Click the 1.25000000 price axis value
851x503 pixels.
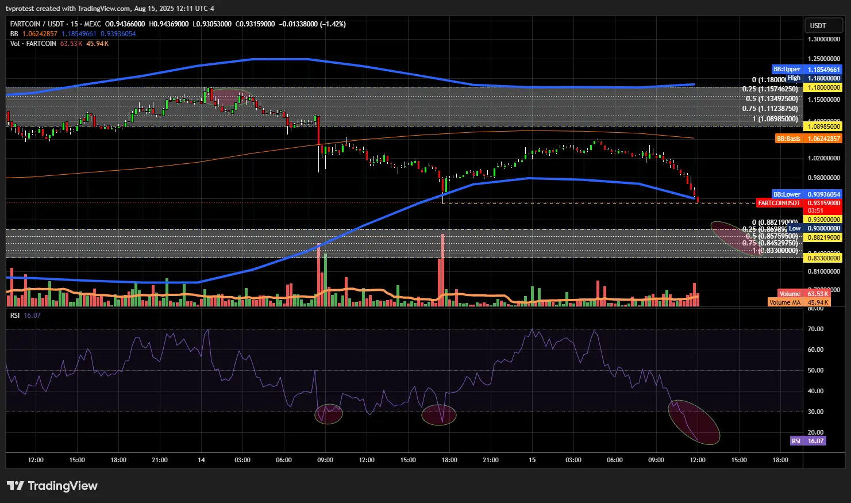point(824,59)
